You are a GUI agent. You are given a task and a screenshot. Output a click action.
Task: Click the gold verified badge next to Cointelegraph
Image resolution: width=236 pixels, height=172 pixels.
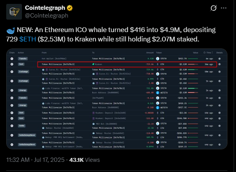tap(70, 8)
